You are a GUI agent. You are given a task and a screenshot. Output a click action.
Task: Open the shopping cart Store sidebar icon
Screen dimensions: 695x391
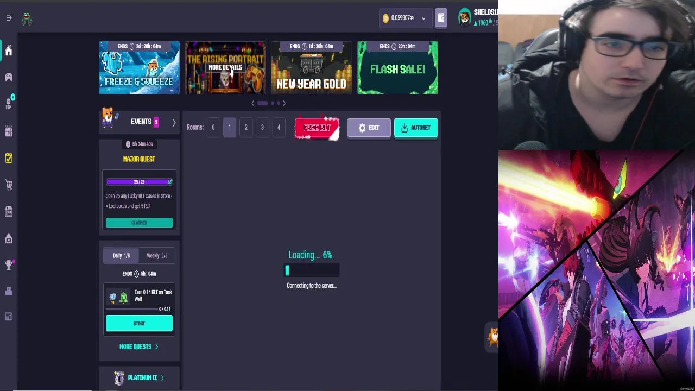[x=9, y=185]
